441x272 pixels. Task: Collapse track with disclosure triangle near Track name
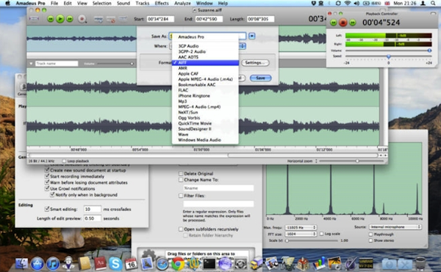[31, 64]
